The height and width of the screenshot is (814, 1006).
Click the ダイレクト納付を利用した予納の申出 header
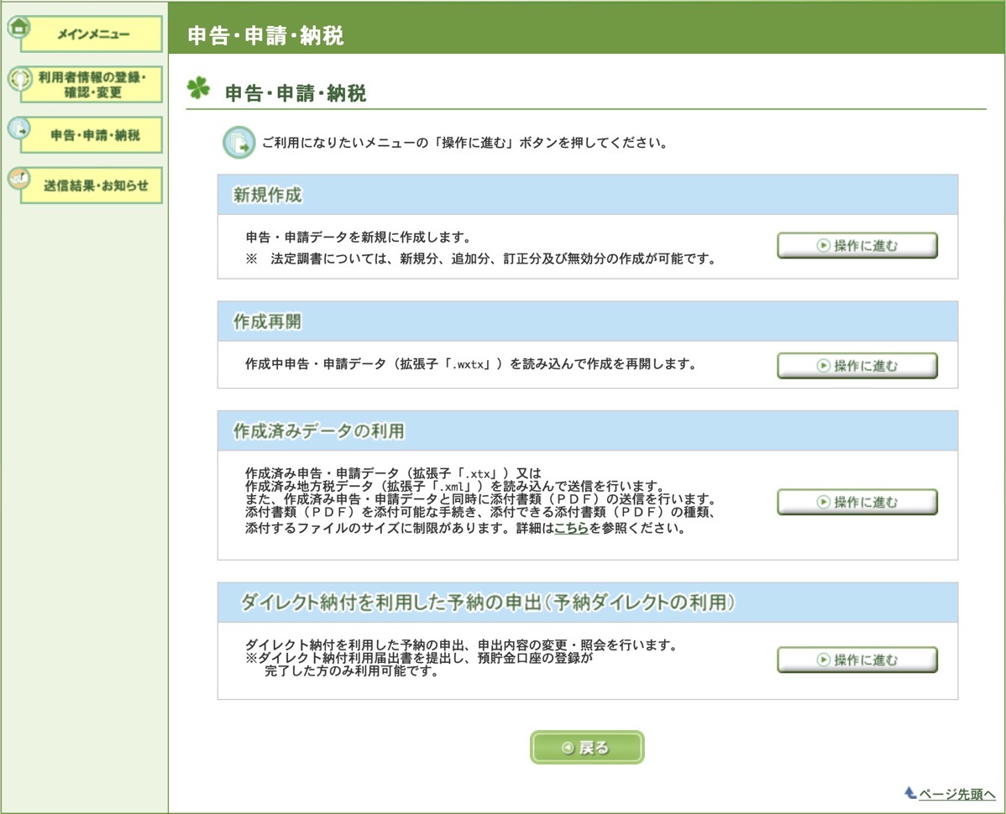[588, 603]
